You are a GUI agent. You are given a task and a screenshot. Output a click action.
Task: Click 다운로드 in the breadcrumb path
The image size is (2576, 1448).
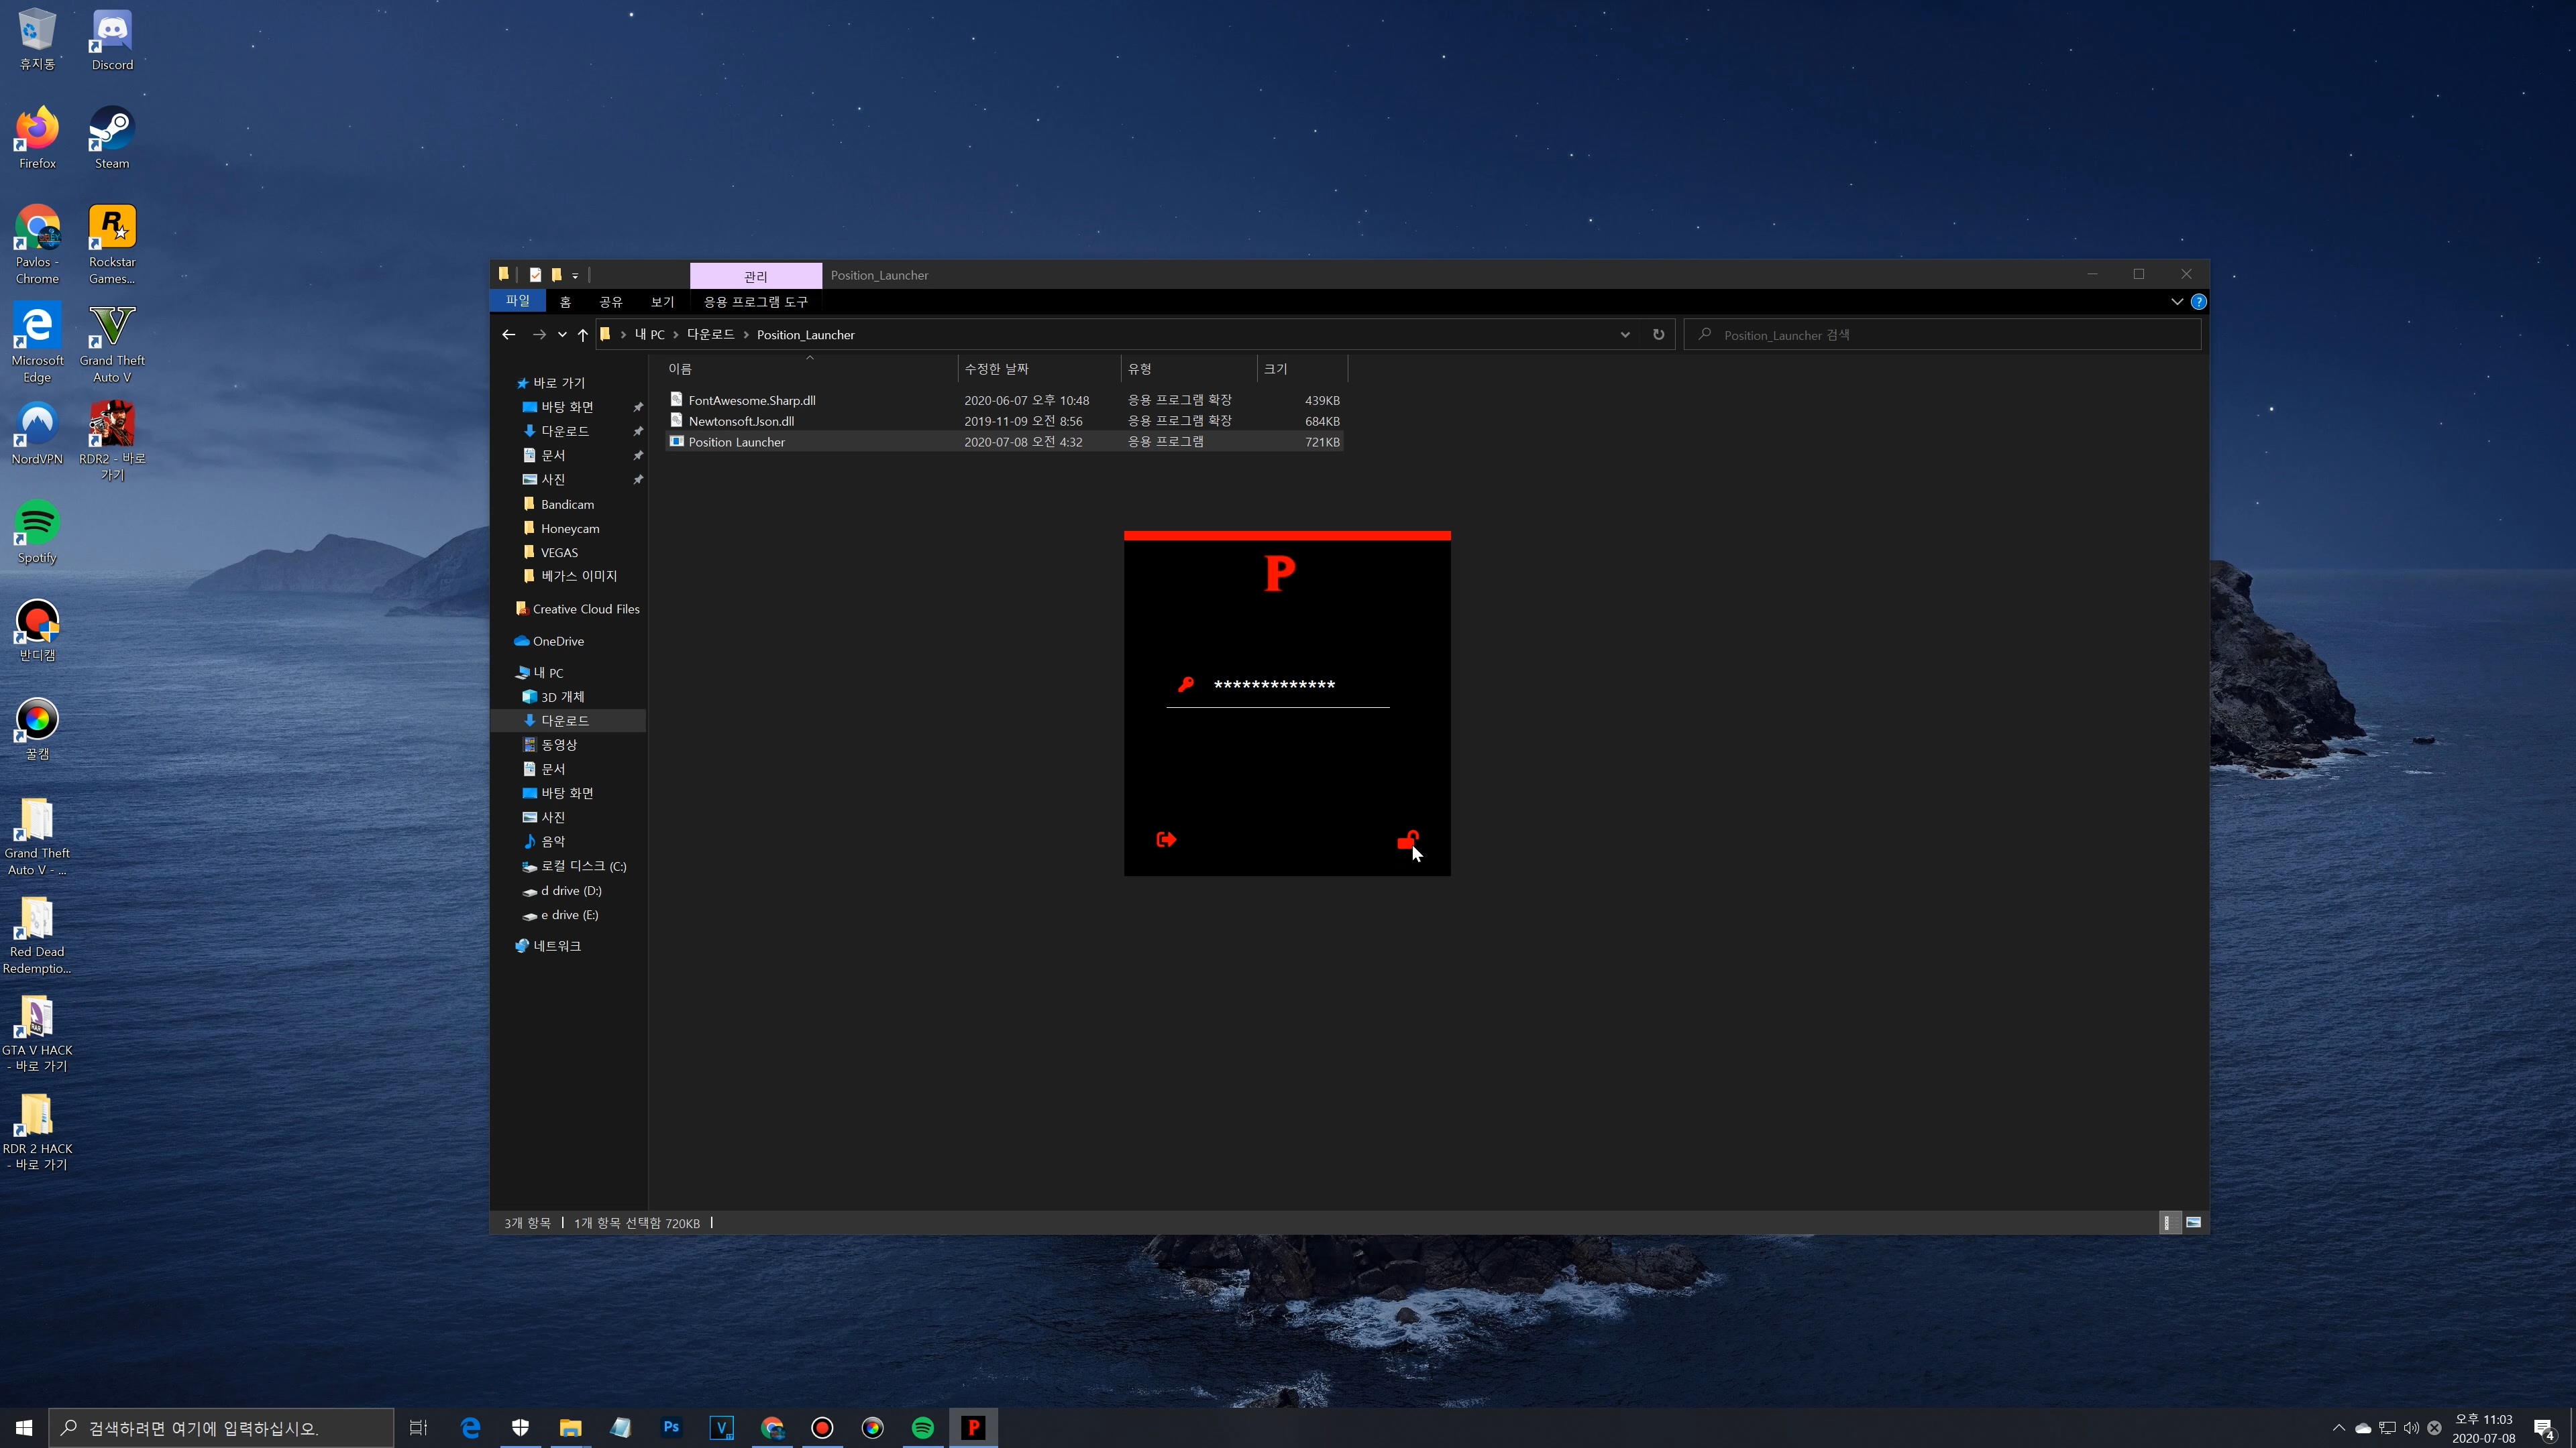(x=710, y=335)
